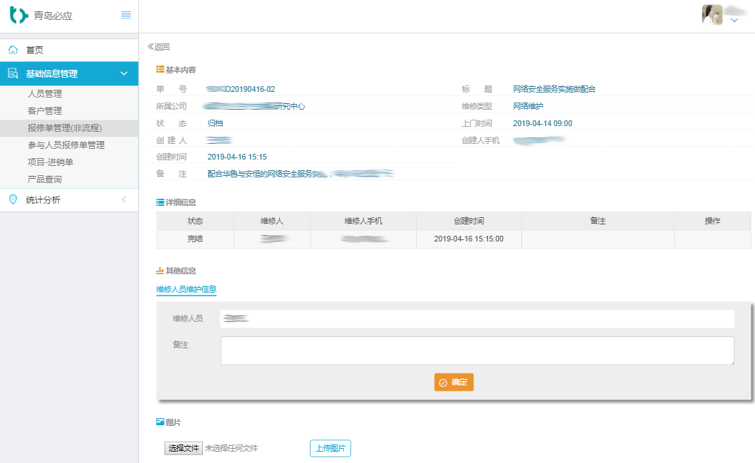This screenshot has width=755, height=463.
Task: Click the Qingdao Biying logo icon
Action: (x=19, y=15)
